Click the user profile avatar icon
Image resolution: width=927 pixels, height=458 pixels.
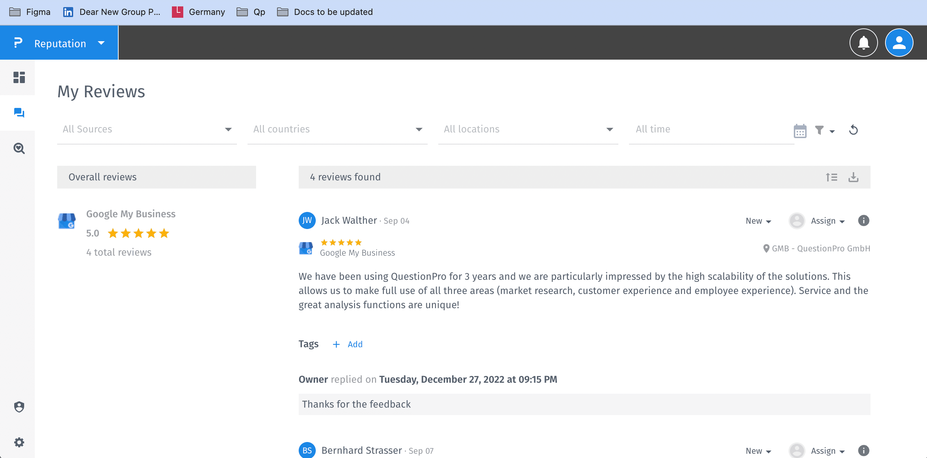(899, 43)
